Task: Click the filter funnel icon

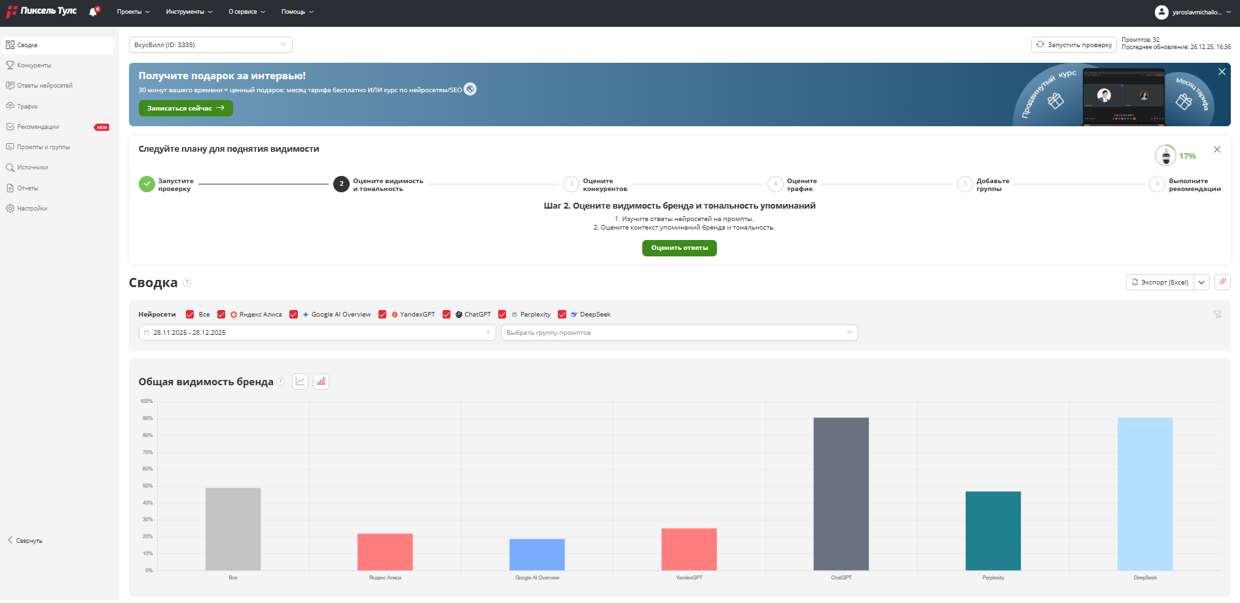Action: (x=1217, y=315)
